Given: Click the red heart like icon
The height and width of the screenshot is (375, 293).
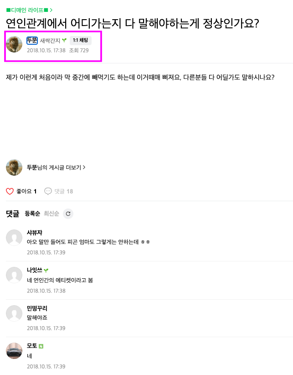Looking at the screenshot, I should coord(10,191).
